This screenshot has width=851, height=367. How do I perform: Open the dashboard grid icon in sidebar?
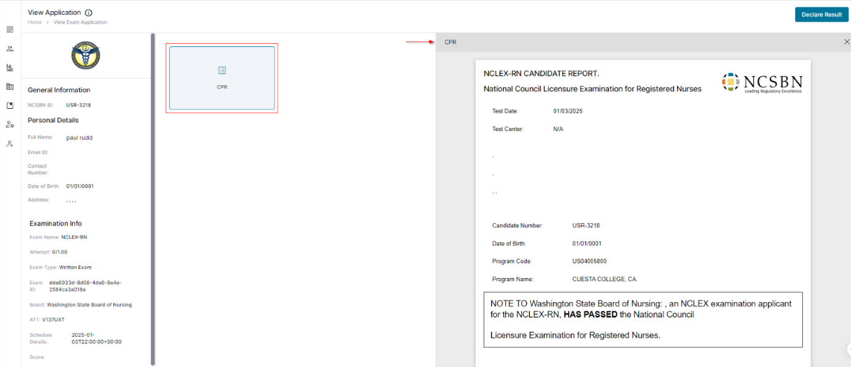(x=10, y=29)
